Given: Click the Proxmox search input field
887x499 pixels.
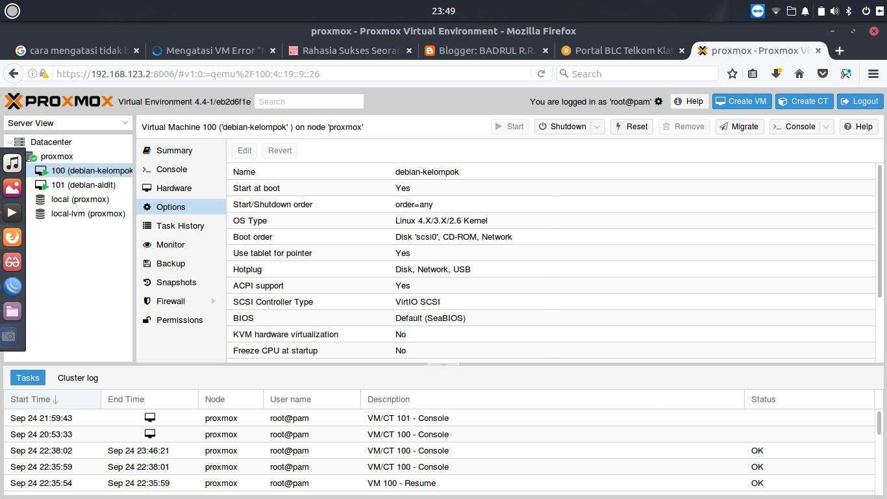Looking at the screenshot, I should click(x=308, y=101).
